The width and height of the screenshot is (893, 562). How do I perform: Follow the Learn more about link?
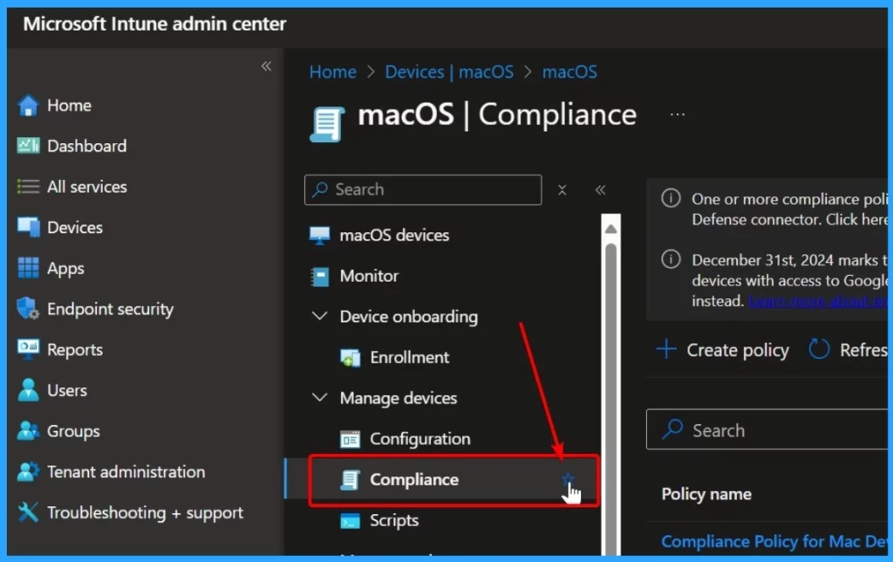(817, 301)
